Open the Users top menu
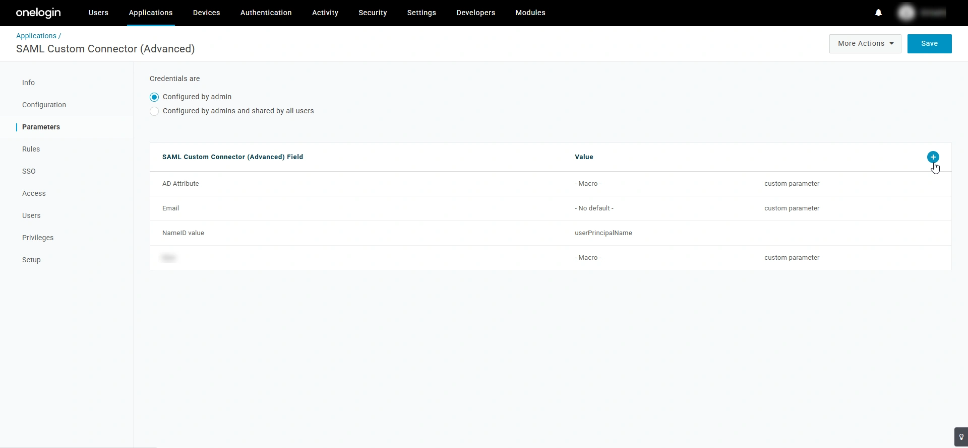The height and width of the screenshot is (448, 968). [98, 13]
